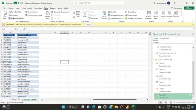Open Microsoft Edge from taskbar

click(94, 107)
